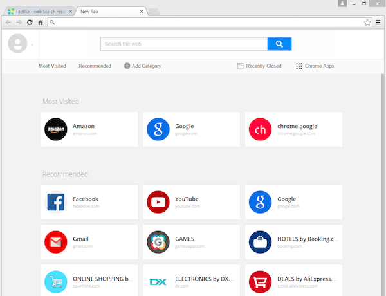Bookmark this page with the star icon
This screenshot has height=296, width=386.
click(x=367, y=22)
